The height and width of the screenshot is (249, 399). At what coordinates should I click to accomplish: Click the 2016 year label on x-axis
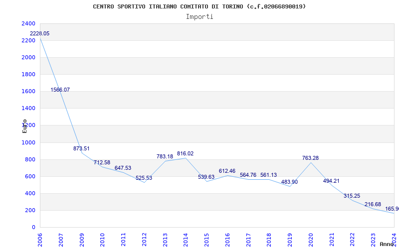[227, 240]
